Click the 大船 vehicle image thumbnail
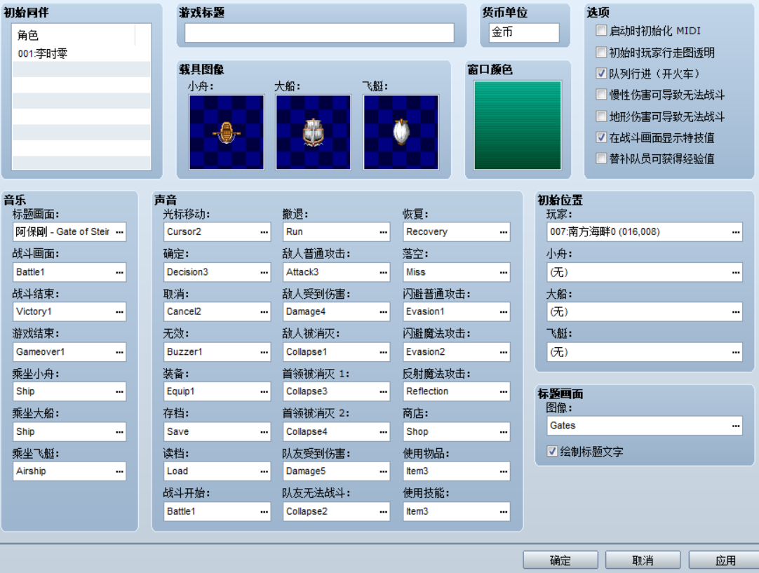 pyautogui.click(x=313, y=132)
